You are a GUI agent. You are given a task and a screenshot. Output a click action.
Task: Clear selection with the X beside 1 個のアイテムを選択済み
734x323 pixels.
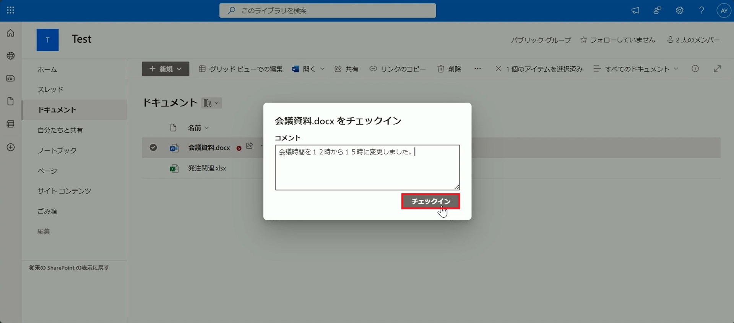pyautogui.click(x=498, y=69)
